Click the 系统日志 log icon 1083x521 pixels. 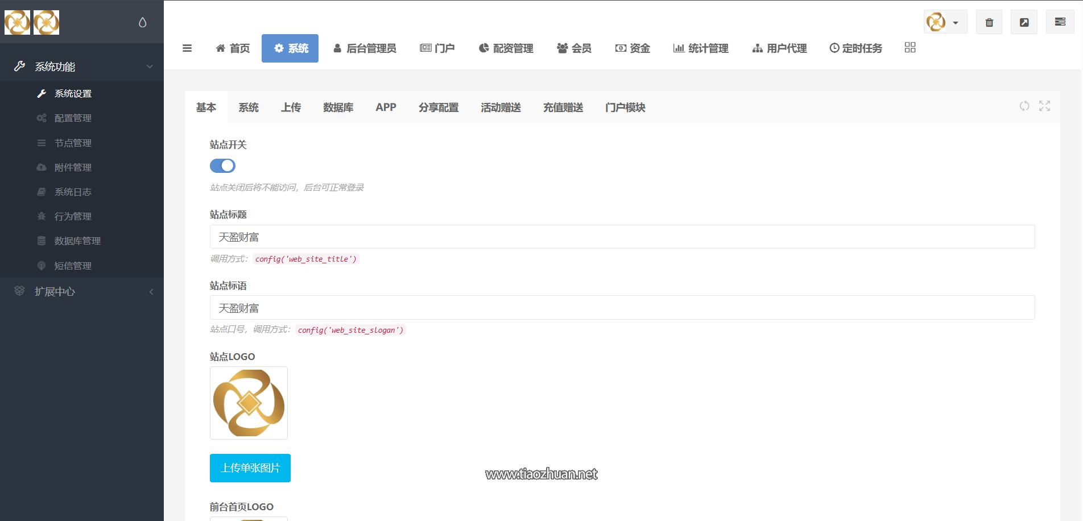41,192
